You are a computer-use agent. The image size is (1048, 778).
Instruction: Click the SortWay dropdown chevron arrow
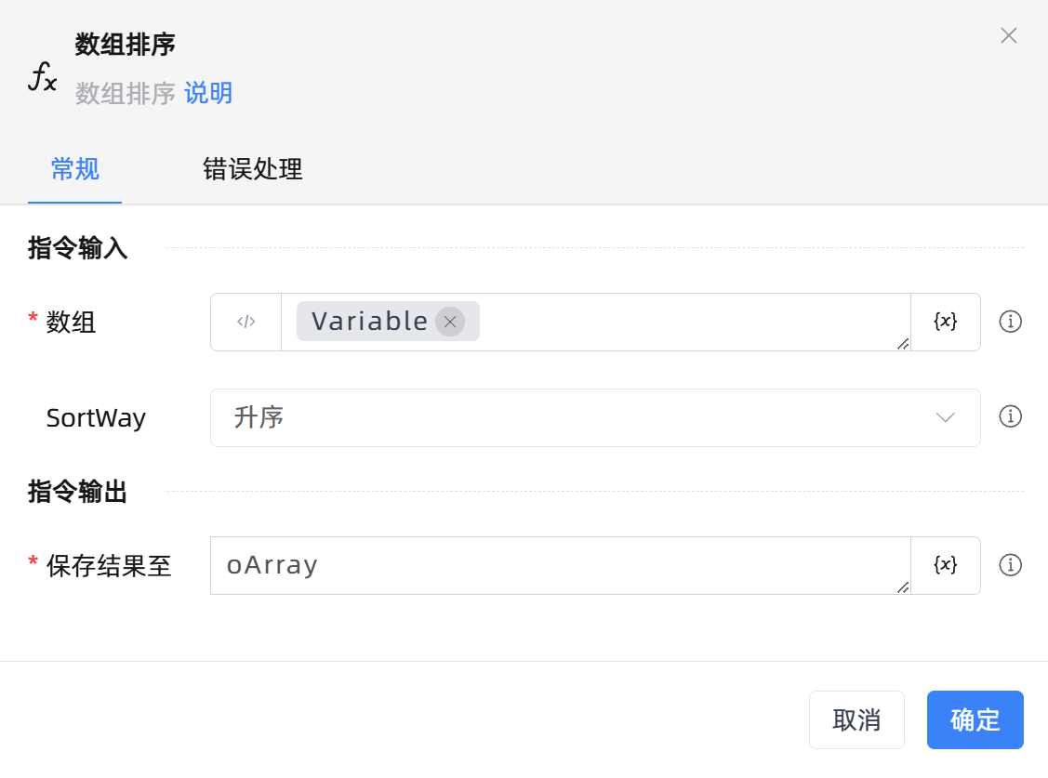945,417
